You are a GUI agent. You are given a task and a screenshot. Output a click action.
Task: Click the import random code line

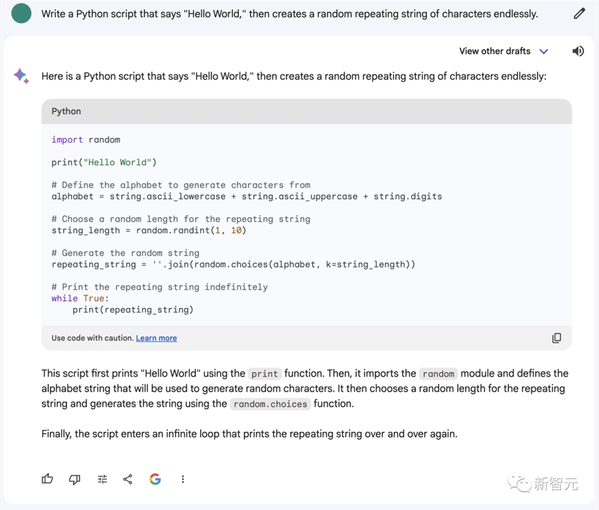[86, 140]
